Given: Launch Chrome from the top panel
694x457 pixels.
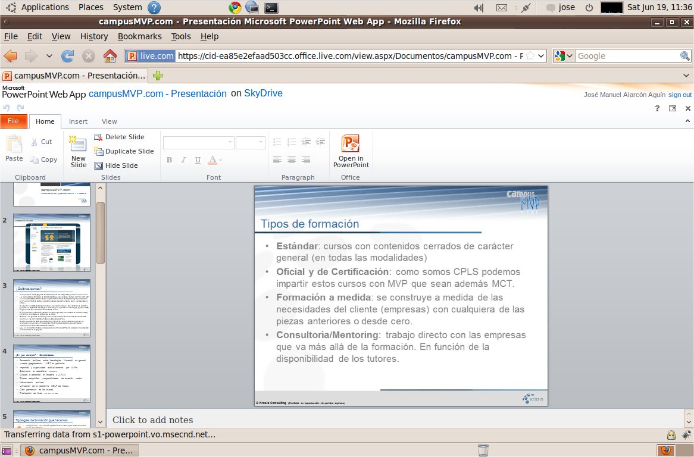Looking at the screenshot, I should tap(235, 7).
